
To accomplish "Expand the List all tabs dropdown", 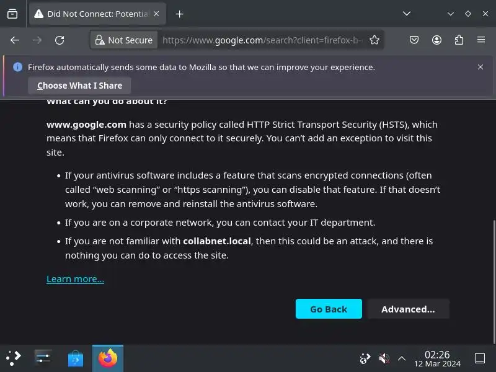I will (x=407, y=14).
